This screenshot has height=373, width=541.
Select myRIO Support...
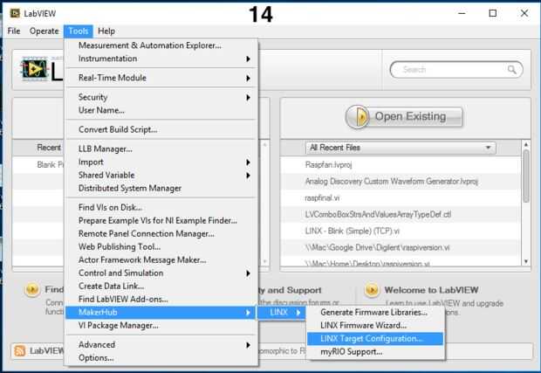point(375,352)
